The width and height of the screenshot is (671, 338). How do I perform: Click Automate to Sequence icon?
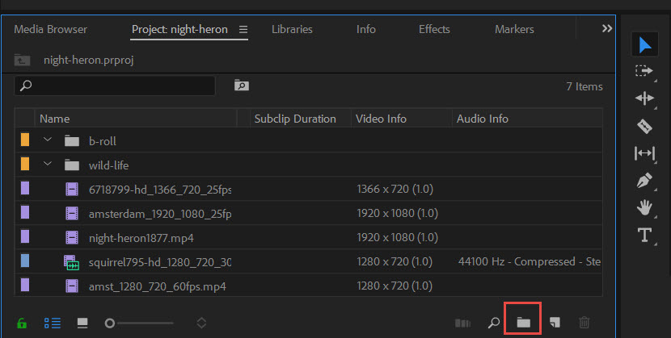[462, 323]
